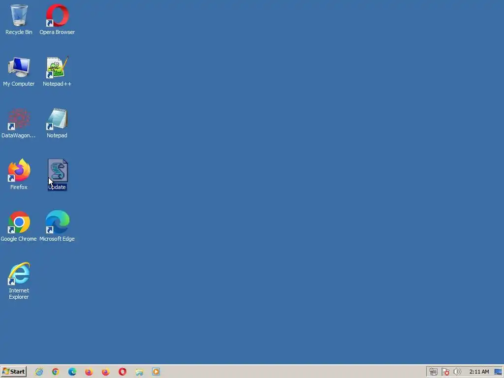
Task: Click the 2:11 AM taskbar clock
Action: pyautogui.click(x=479, y=372)
